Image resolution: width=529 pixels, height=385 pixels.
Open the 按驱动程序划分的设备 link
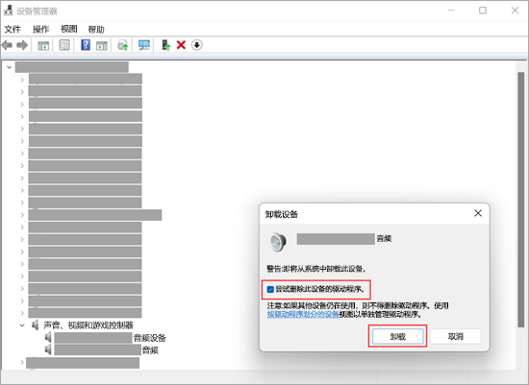tap(303, 315)
